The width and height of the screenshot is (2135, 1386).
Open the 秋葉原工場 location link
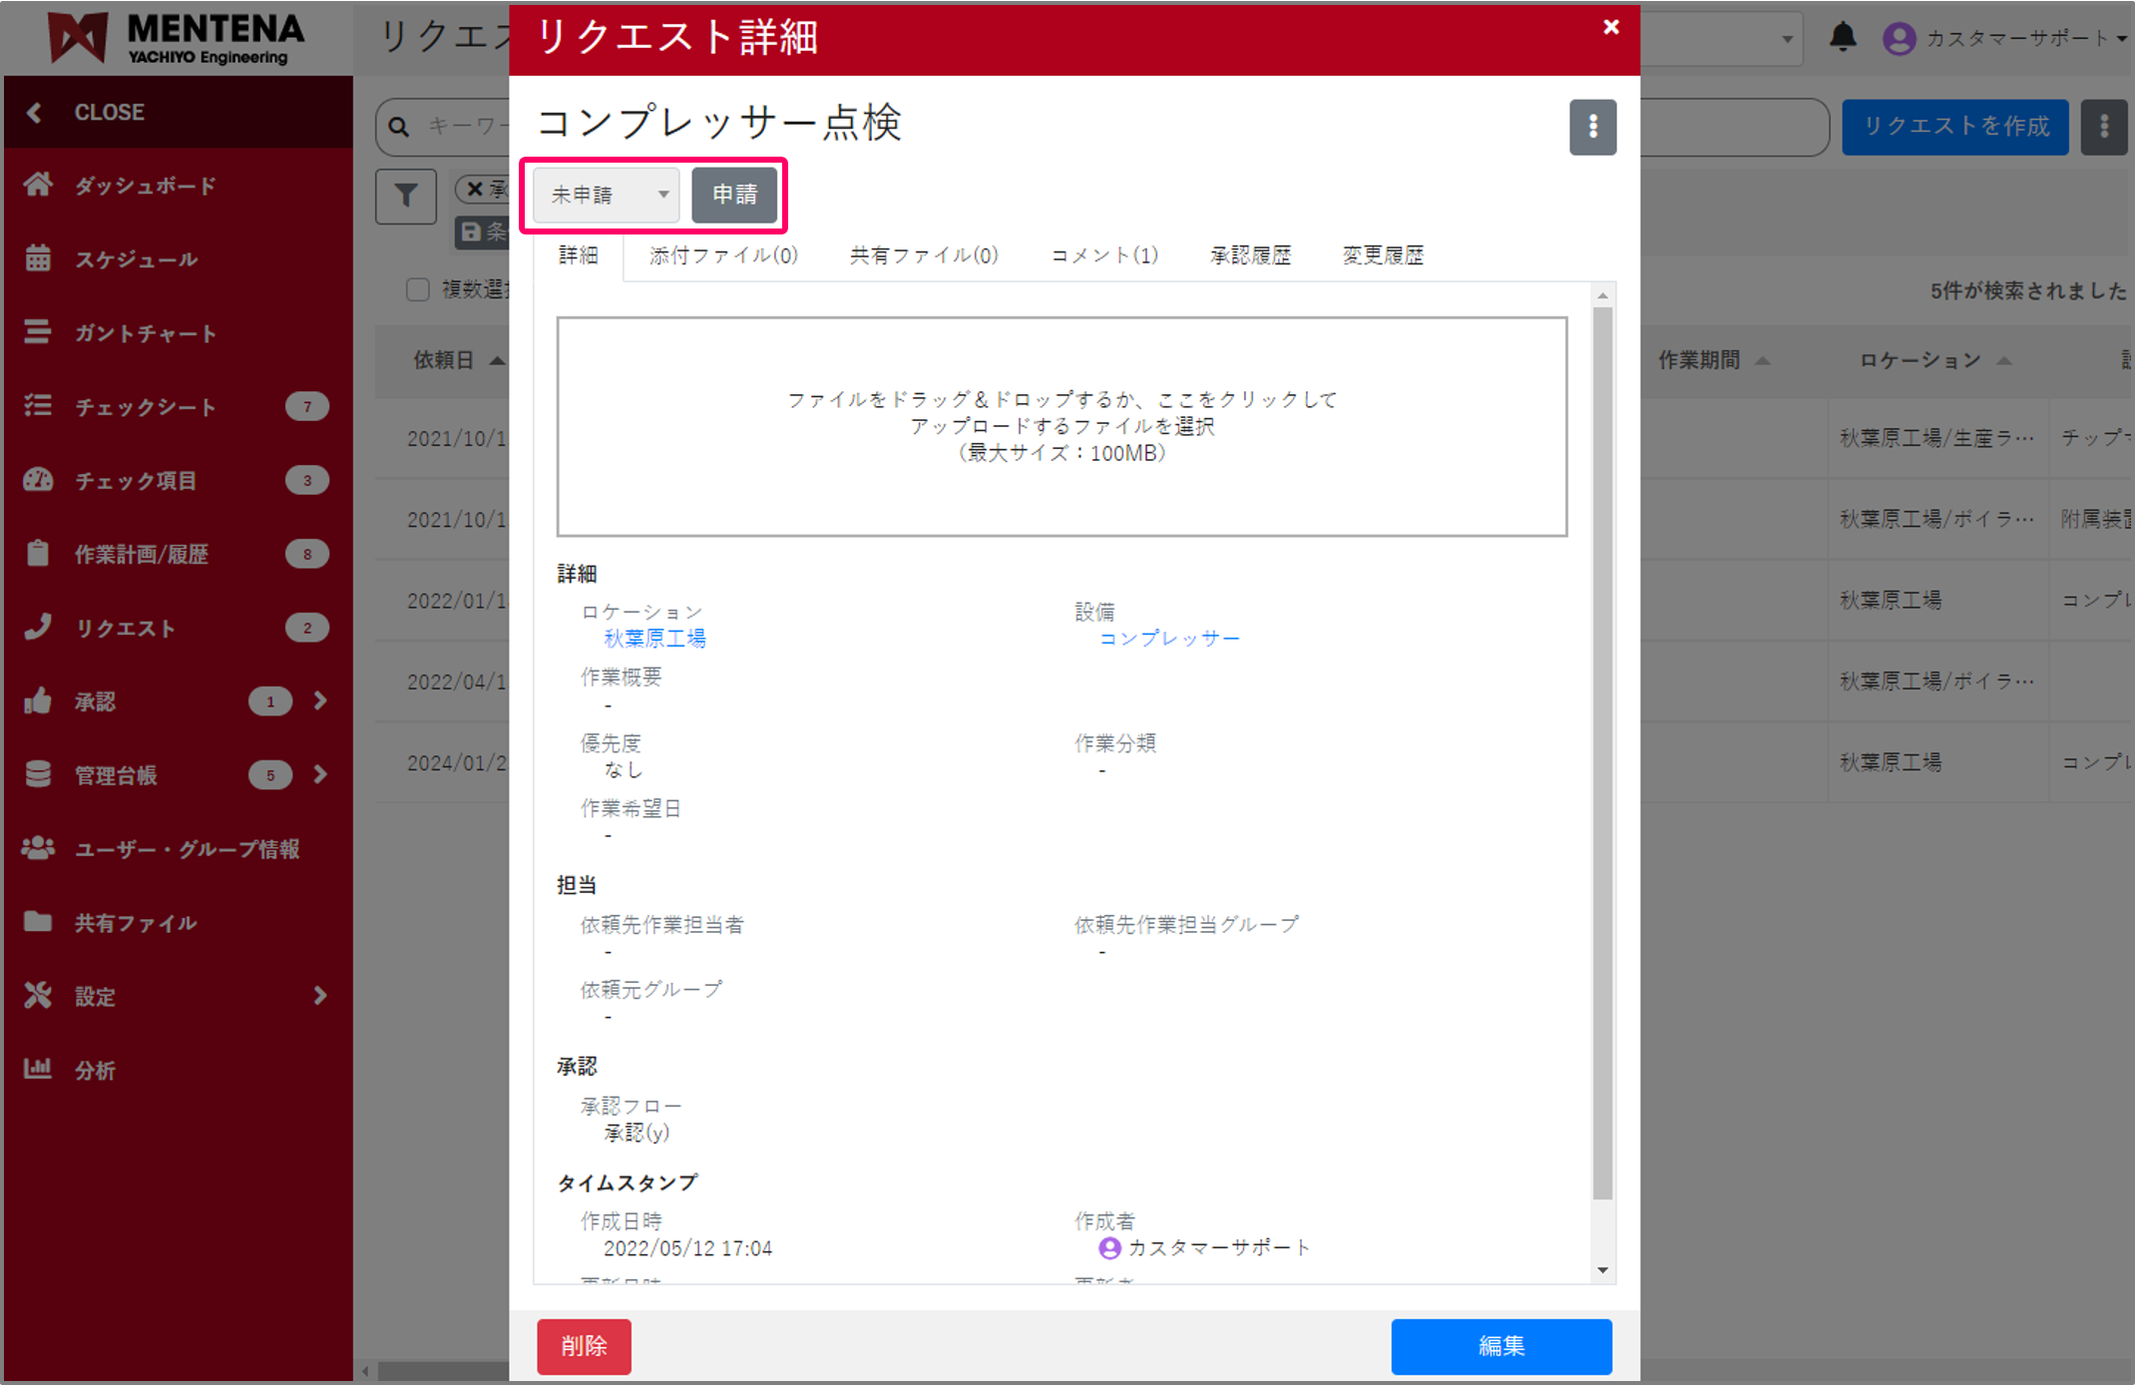tap(654, 638)
